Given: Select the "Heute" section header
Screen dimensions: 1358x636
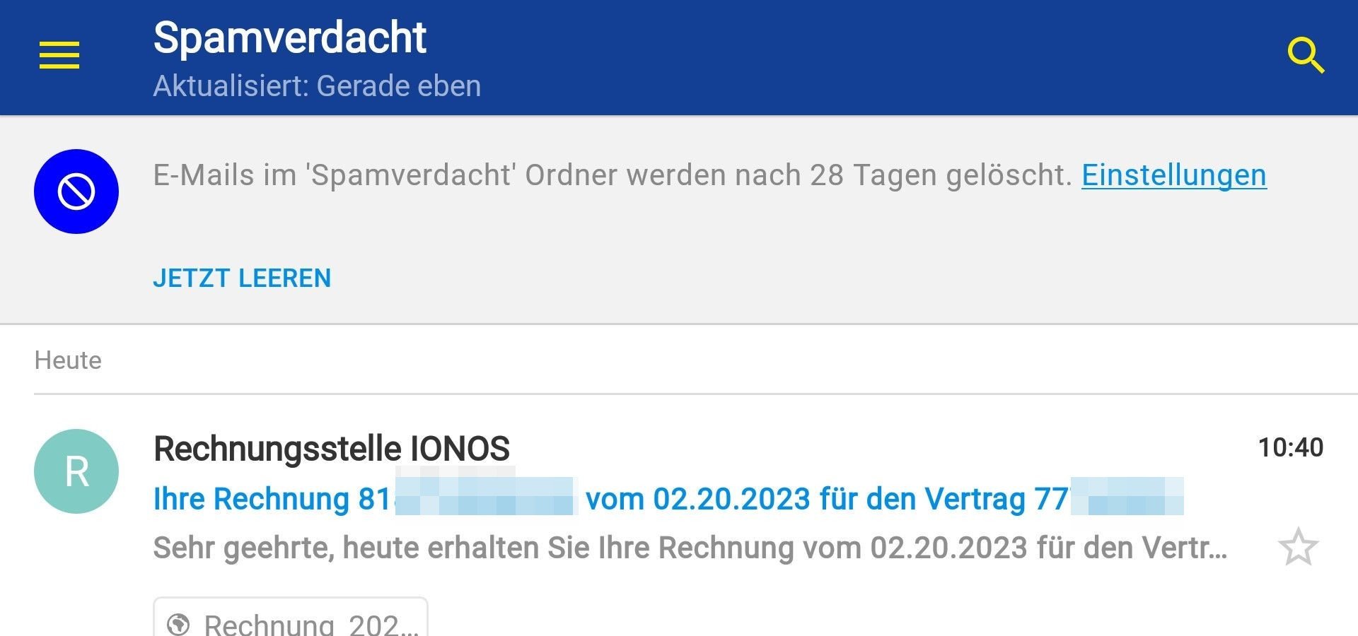Looking at the screenshot, I should [x=68, y=360].
